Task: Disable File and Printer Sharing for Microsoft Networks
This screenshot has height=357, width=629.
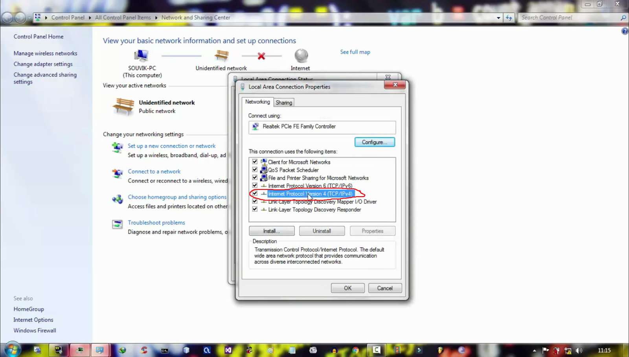Action: 255,177
